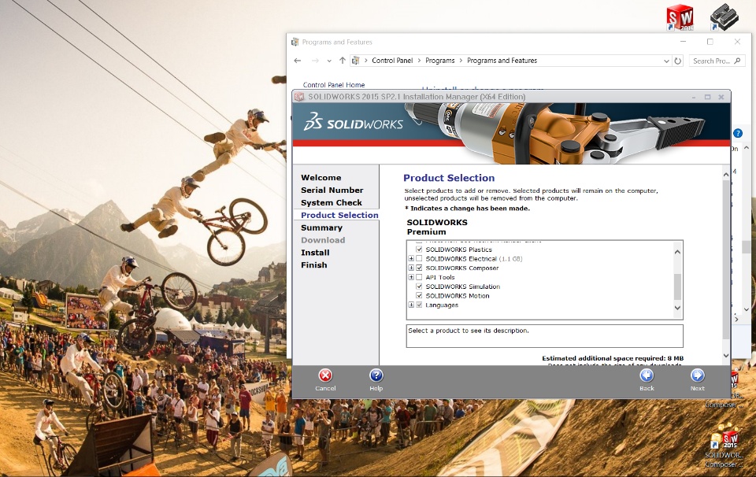
Task: Toggle the Languages checkbox
Action: coord(419,305)
